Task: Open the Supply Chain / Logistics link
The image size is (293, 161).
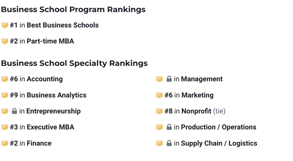Action: point(219,143)
